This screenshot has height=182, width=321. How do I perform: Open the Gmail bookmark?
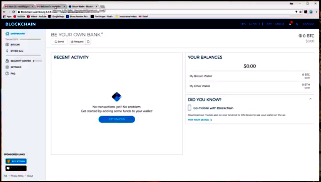tap(143, 17)
